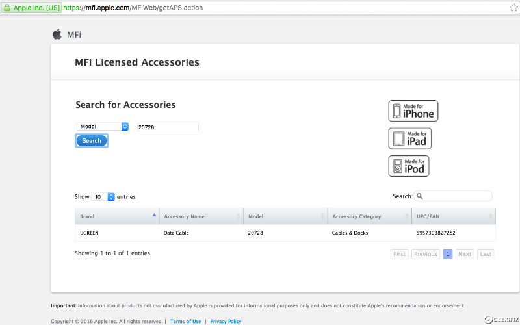Viewport: 520px width, 325px height.
Task: Open the Terms of Use link
Action: coord(185,321)
